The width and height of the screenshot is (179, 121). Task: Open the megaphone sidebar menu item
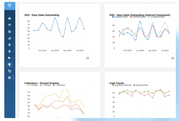click(9, 58)
